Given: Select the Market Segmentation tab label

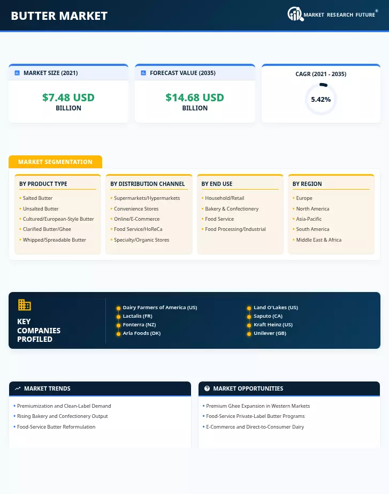Looking at the screenshot, I should [x=56, y=162].
